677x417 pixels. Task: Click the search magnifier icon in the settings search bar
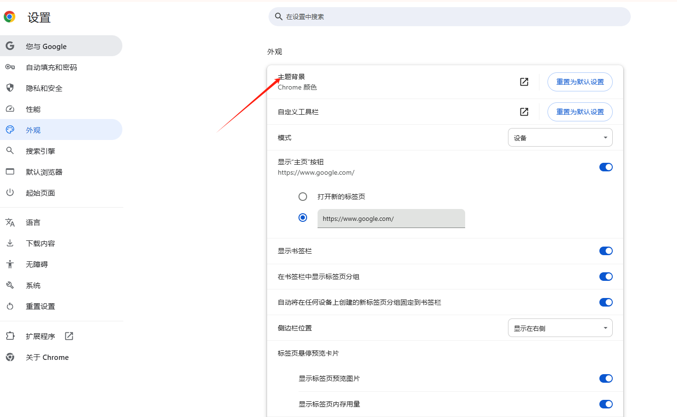click(x=279, y=17)
